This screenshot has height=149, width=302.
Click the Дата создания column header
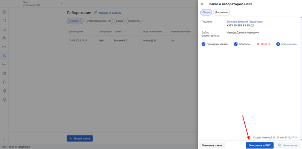[76, 32]
